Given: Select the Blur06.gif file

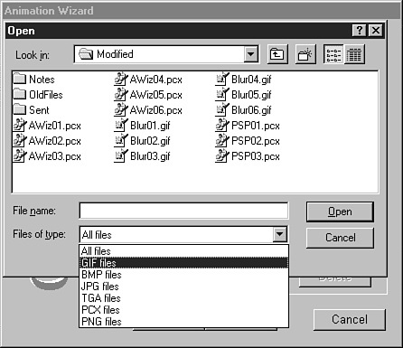Looking at the screenshot, I should tap(243, 110).
